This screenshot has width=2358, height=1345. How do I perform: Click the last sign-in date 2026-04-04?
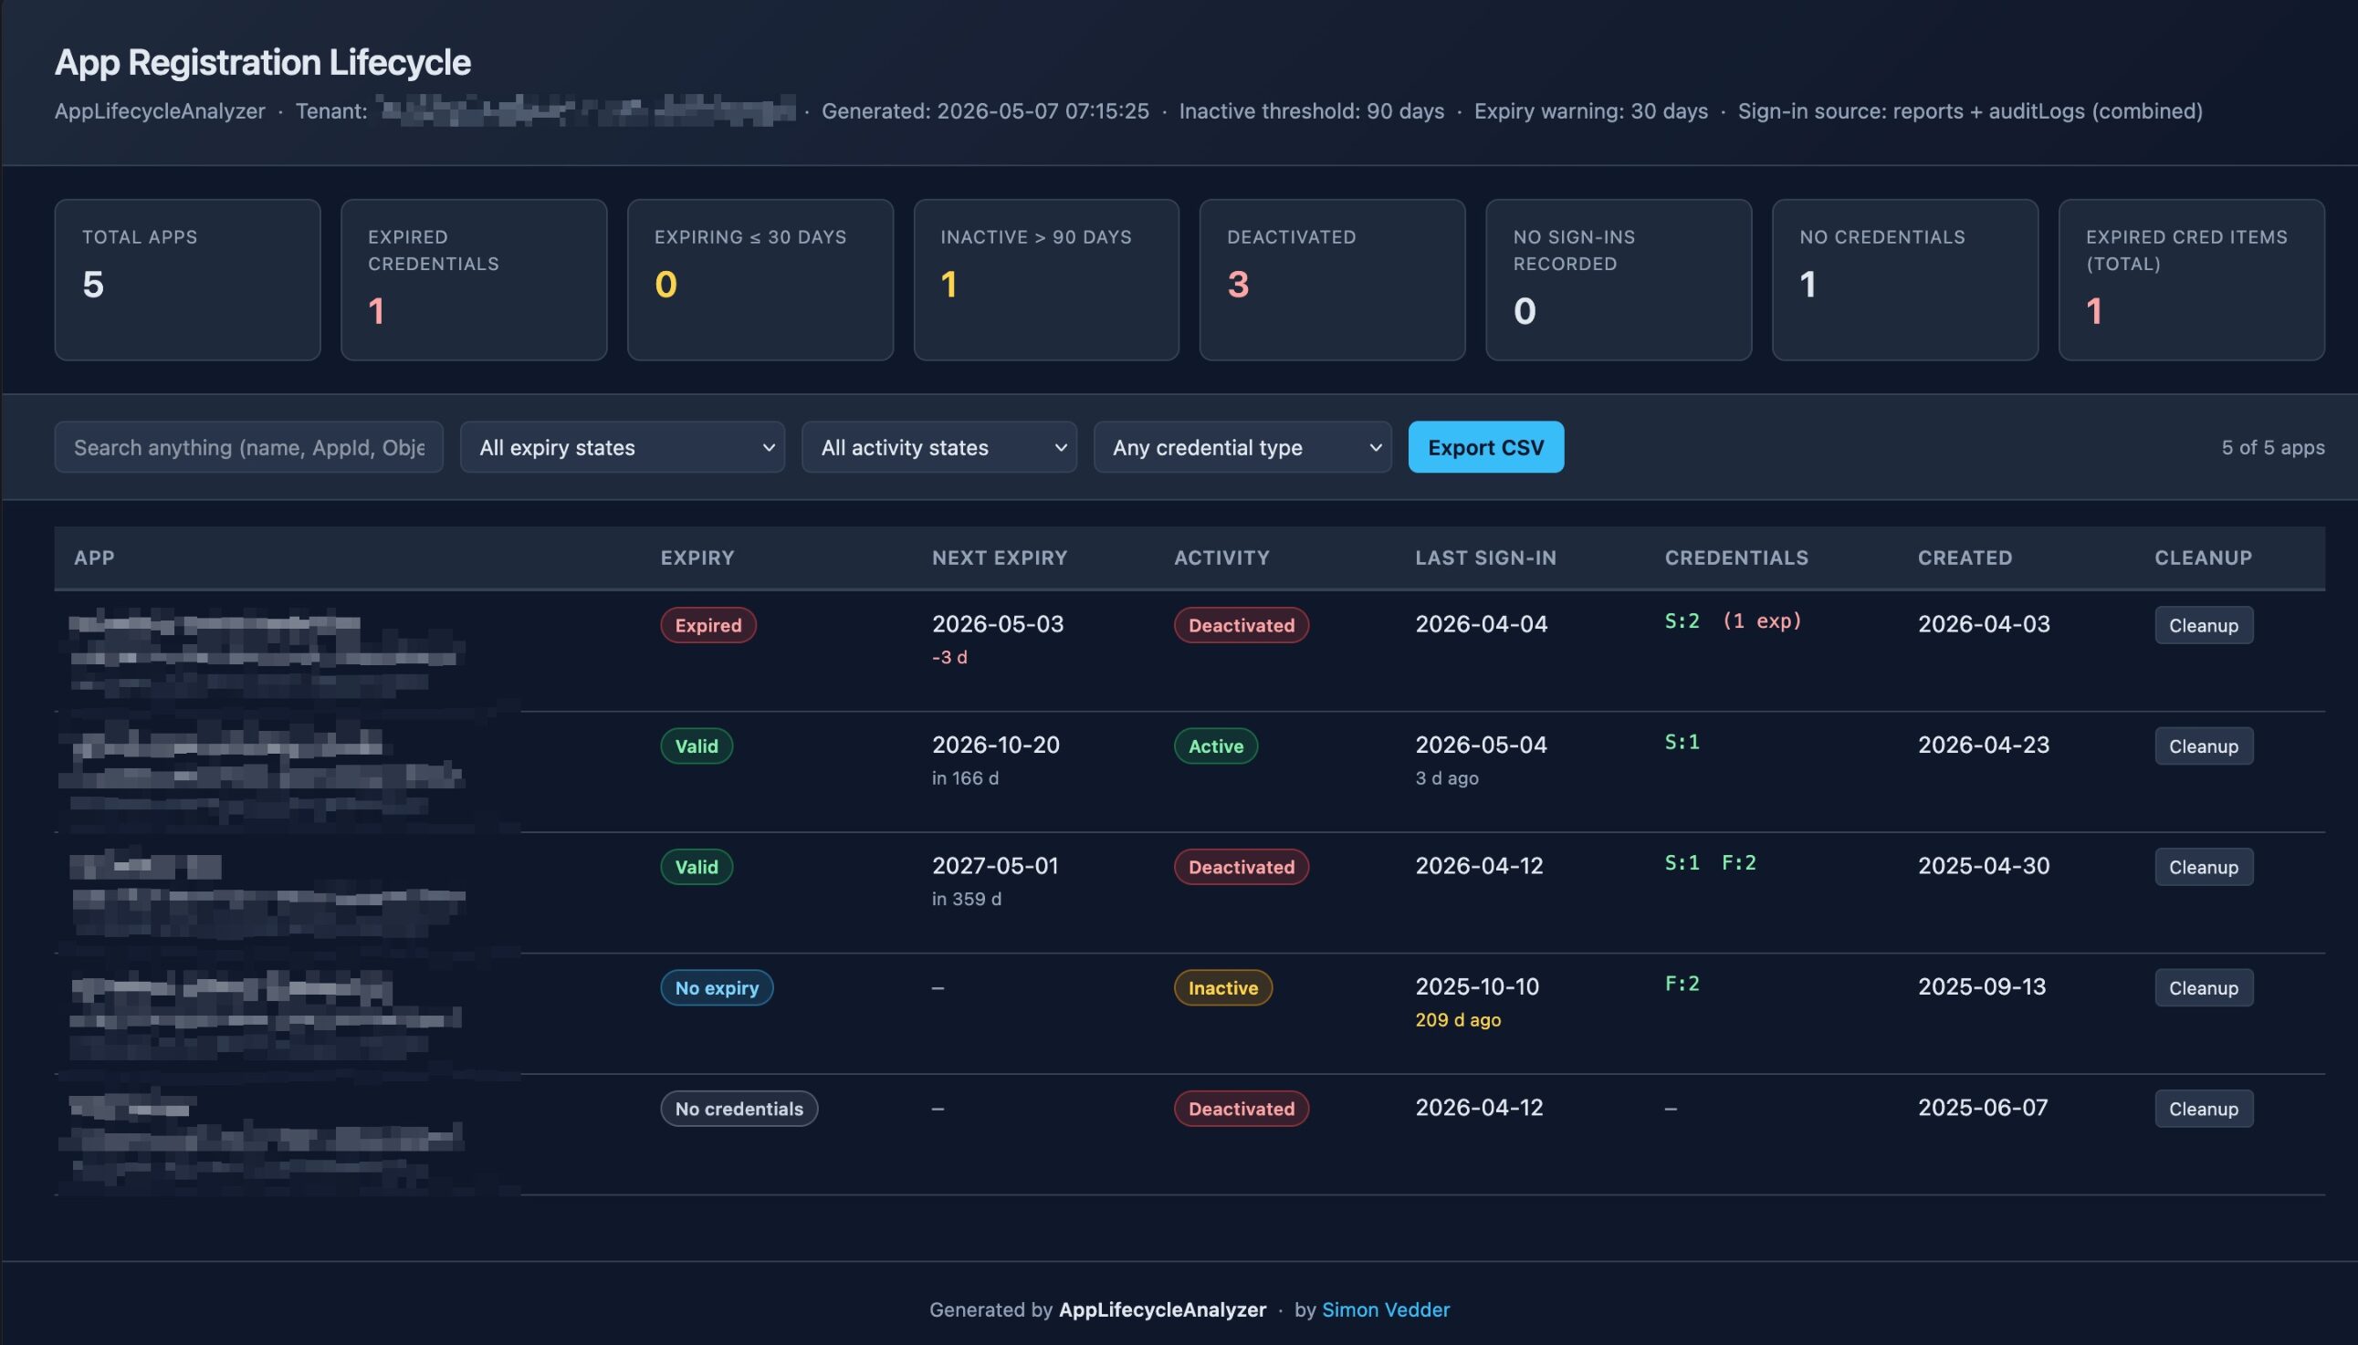pos(1480,624)
